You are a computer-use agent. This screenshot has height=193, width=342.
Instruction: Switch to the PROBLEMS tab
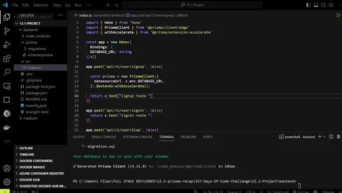(x=189, y=137)
